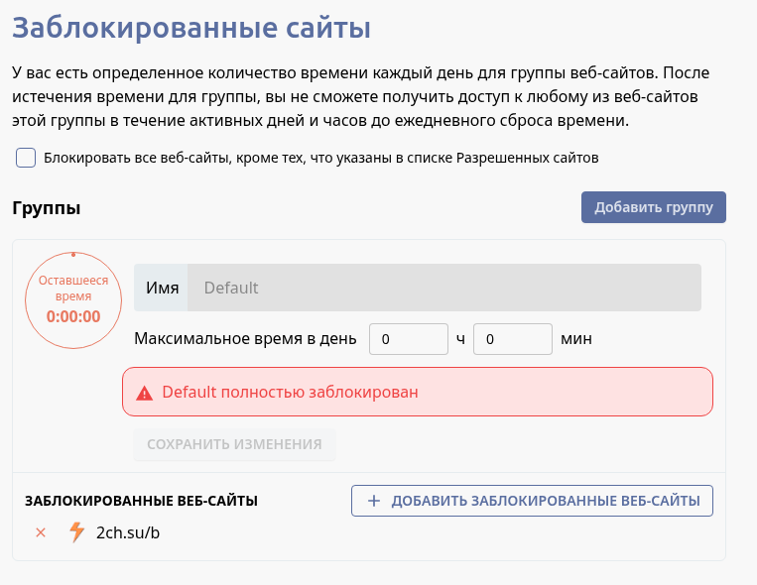Click the Default полностью заблокирован alert
This screenshot has width=757, height=585.
click(x=418, y=392)
